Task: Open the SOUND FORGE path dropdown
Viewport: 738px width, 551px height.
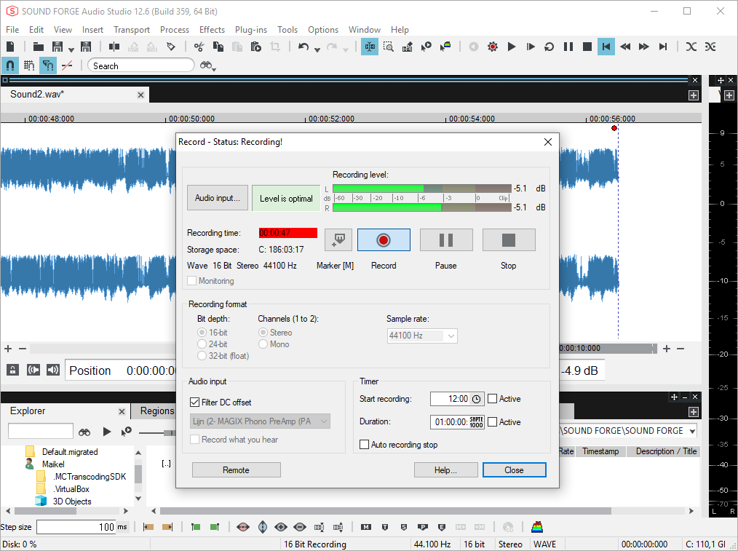Action: coord(692,431)
